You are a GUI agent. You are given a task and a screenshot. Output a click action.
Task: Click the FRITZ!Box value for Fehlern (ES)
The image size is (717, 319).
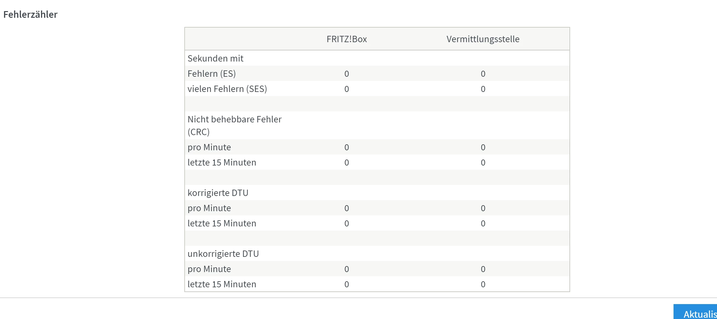coord(346,74)
